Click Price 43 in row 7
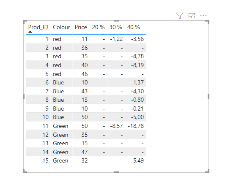This screenshot has width=236, height=190. pyautogui.click(x=85, y=91)
